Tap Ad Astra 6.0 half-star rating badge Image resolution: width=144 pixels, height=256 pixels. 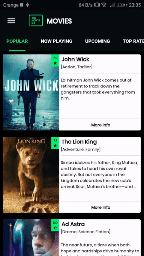click(x=55, y=225)
